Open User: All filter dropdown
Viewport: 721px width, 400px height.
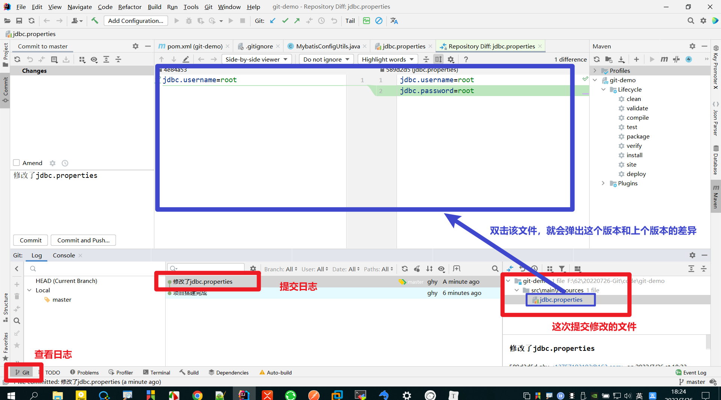click(315, 269)
